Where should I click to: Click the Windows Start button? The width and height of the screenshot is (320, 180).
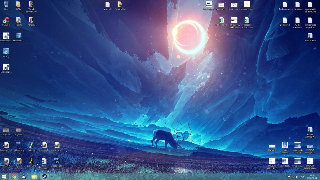point(4,176)
